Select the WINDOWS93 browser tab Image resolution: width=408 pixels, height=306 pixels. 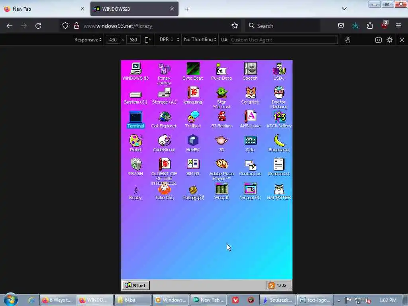pos(134,9)
